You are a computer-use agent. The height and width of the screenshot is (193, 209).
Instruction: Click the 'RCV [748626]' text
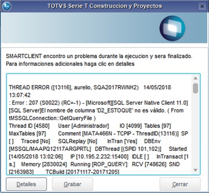149,164
